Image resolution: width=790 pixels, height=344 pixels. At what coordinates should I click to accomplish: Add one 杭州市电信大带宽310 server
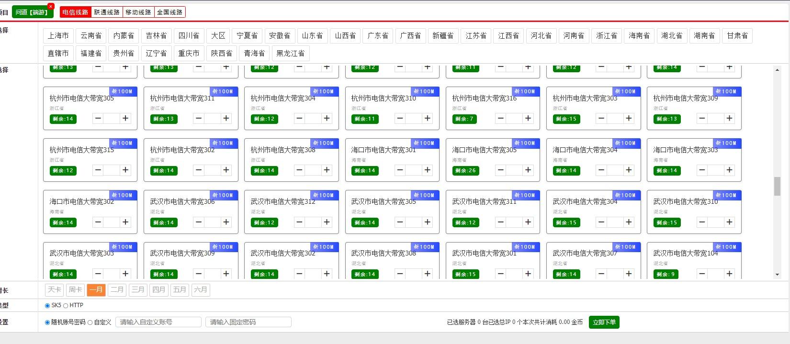(428, 118)
